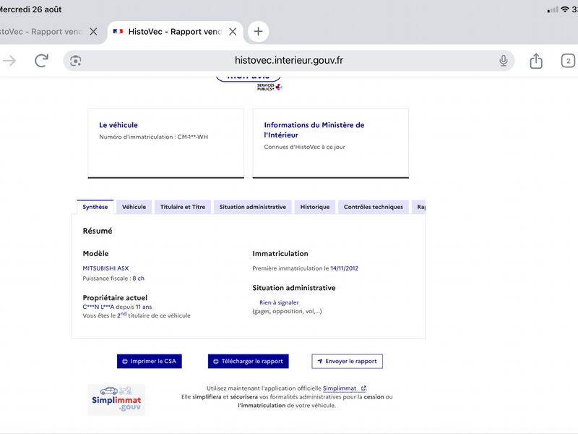The image size is (578, 434).
Task: Open the Titulaire et Titre tab
Action: point(183,207)
